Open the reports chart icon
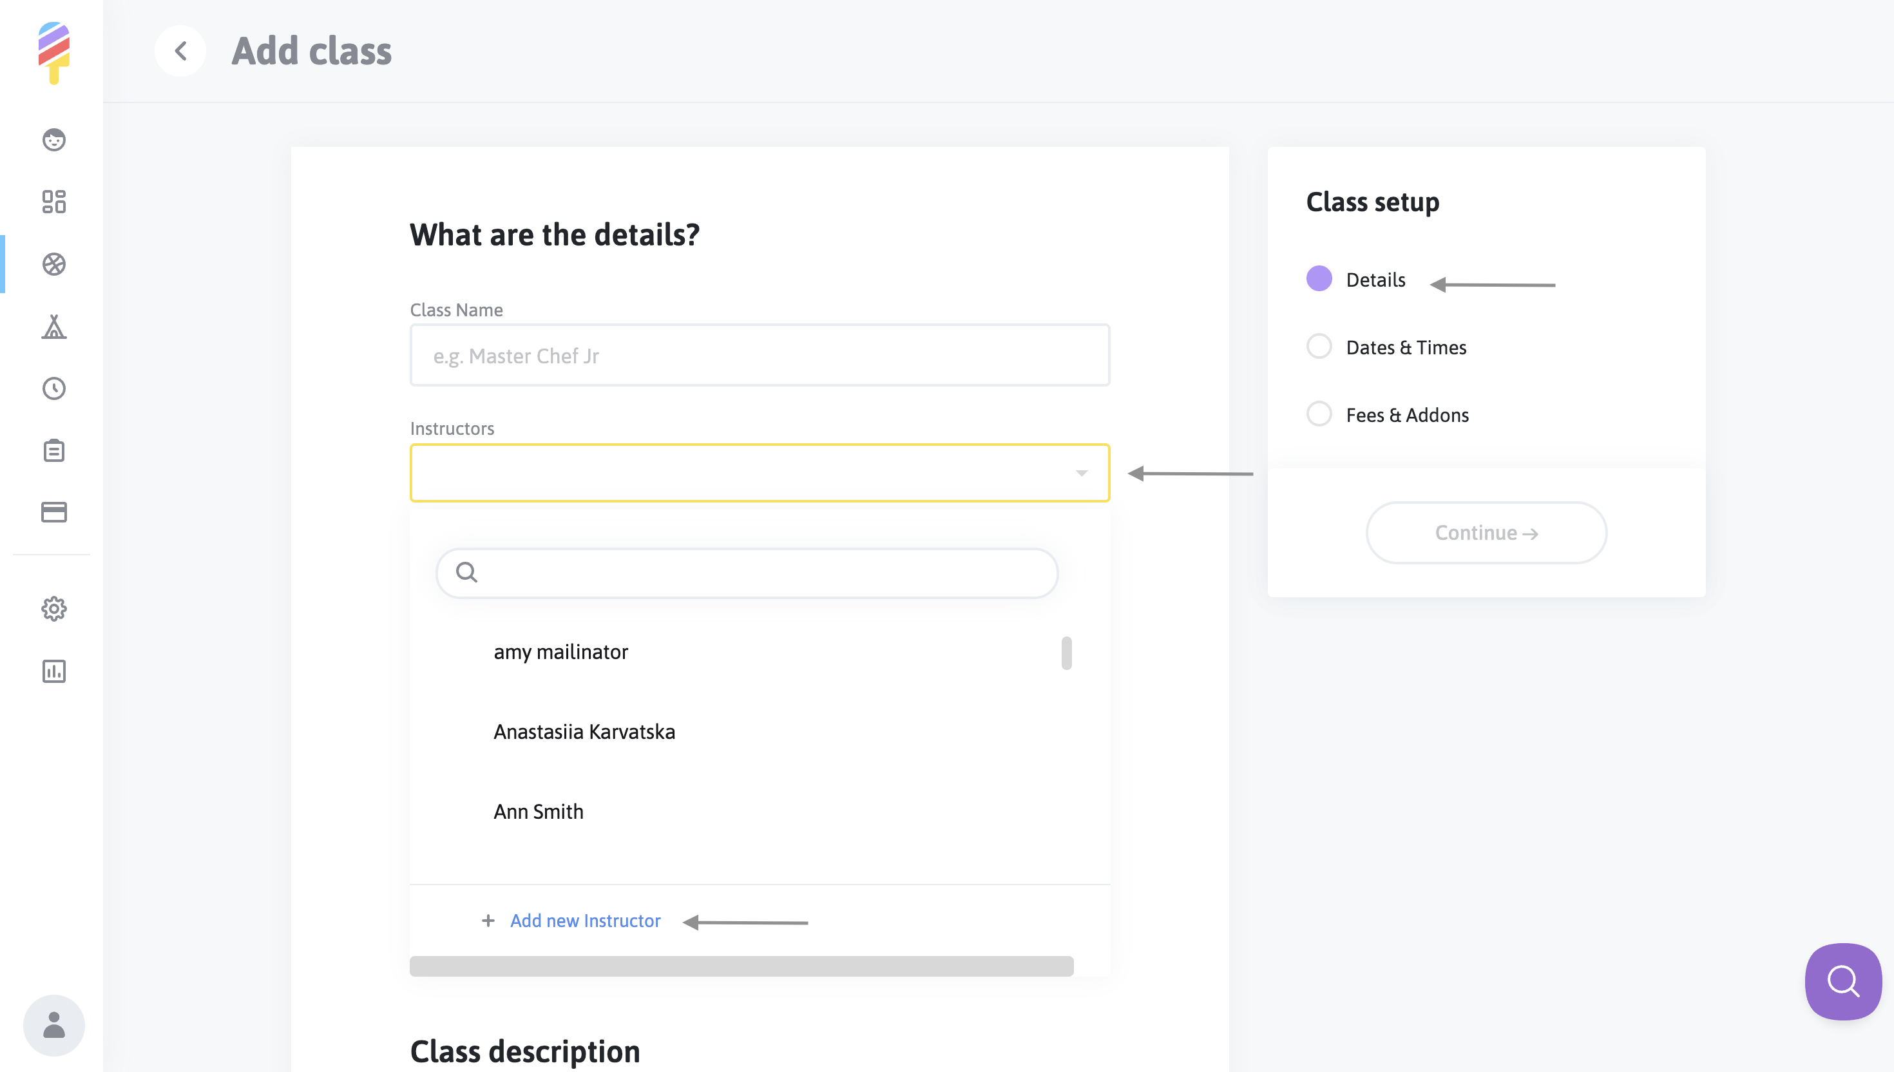1894x1072 pixels. [53, 671]
